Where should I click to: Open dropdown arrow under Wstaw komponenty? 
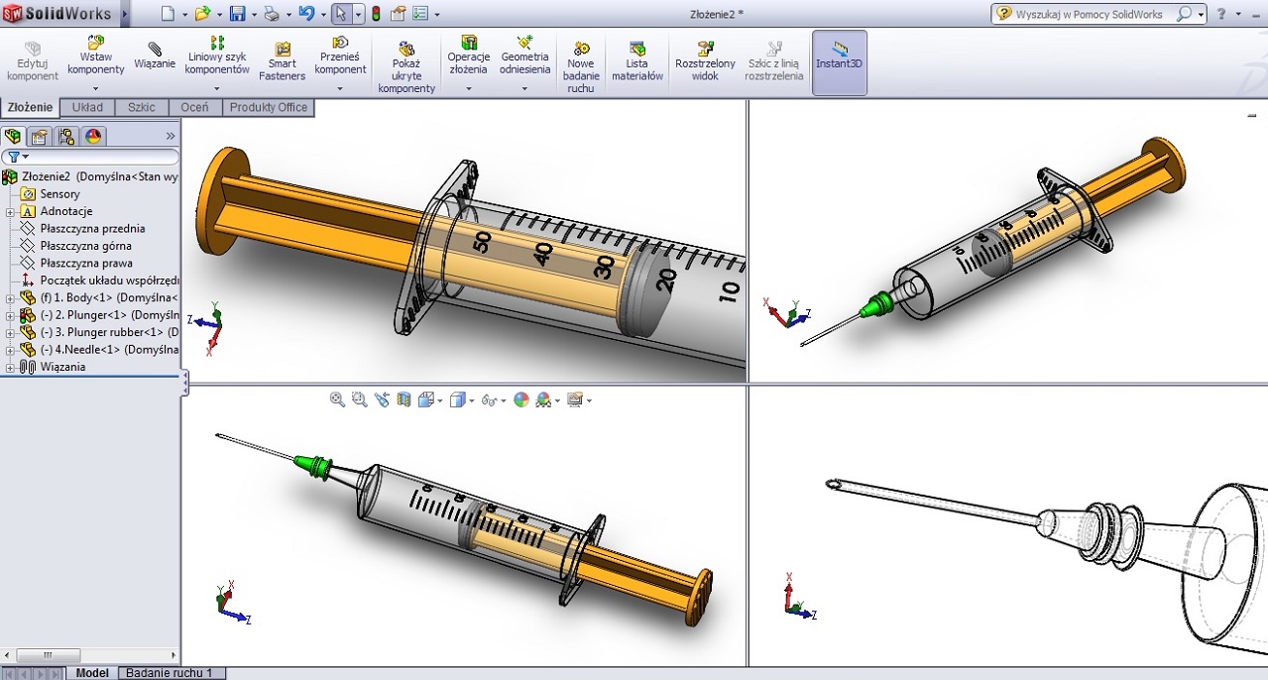pyautogui.click(x=96, y=88)
